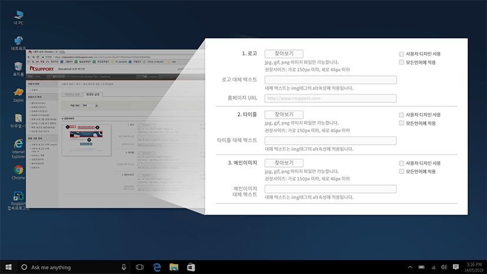Launch Zeplin from the desktop
The width and height of the screenshot is (487, 274).
click(18, 95)
